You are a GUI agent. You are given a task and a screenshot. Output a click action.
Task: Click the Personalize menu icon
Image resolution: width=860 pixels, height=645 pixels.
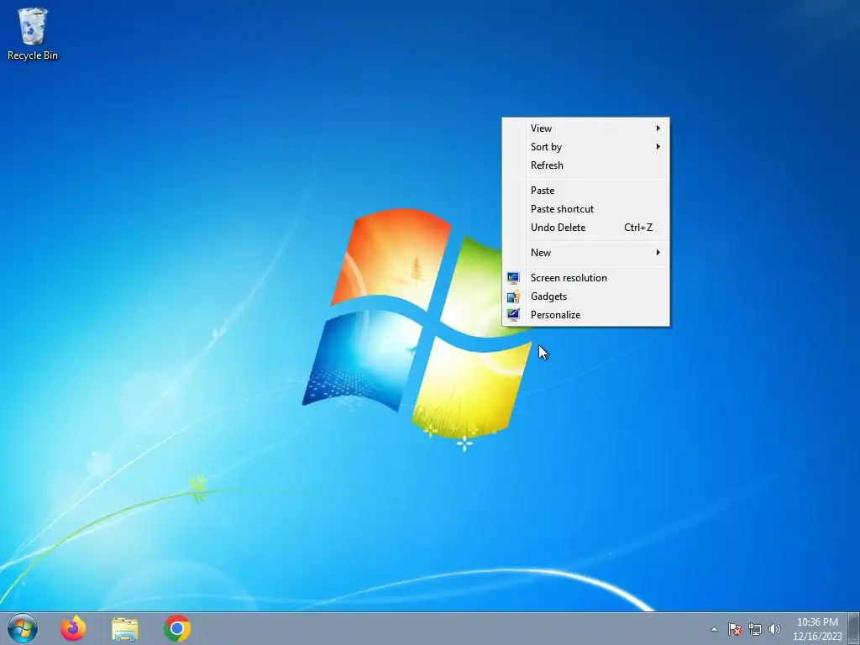[x=513, y=314]
